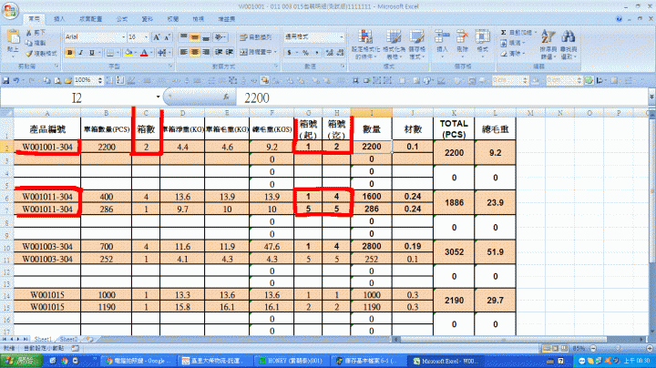Toggle Italic formatting

coord(81,53)
